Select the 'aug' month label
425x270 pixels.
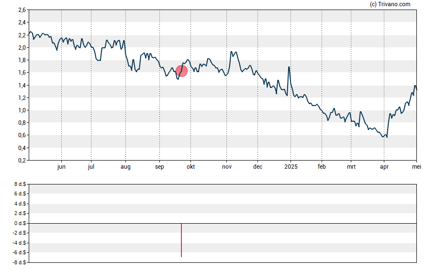coord(125,167)
